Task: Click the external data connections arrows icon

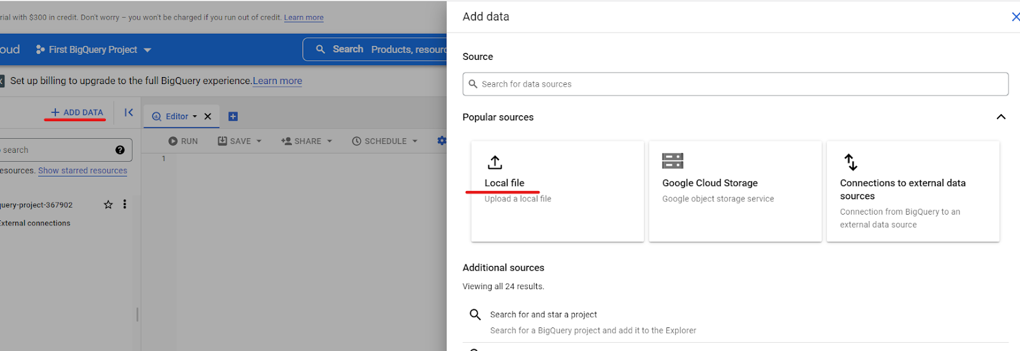Action: click(850, 162)
